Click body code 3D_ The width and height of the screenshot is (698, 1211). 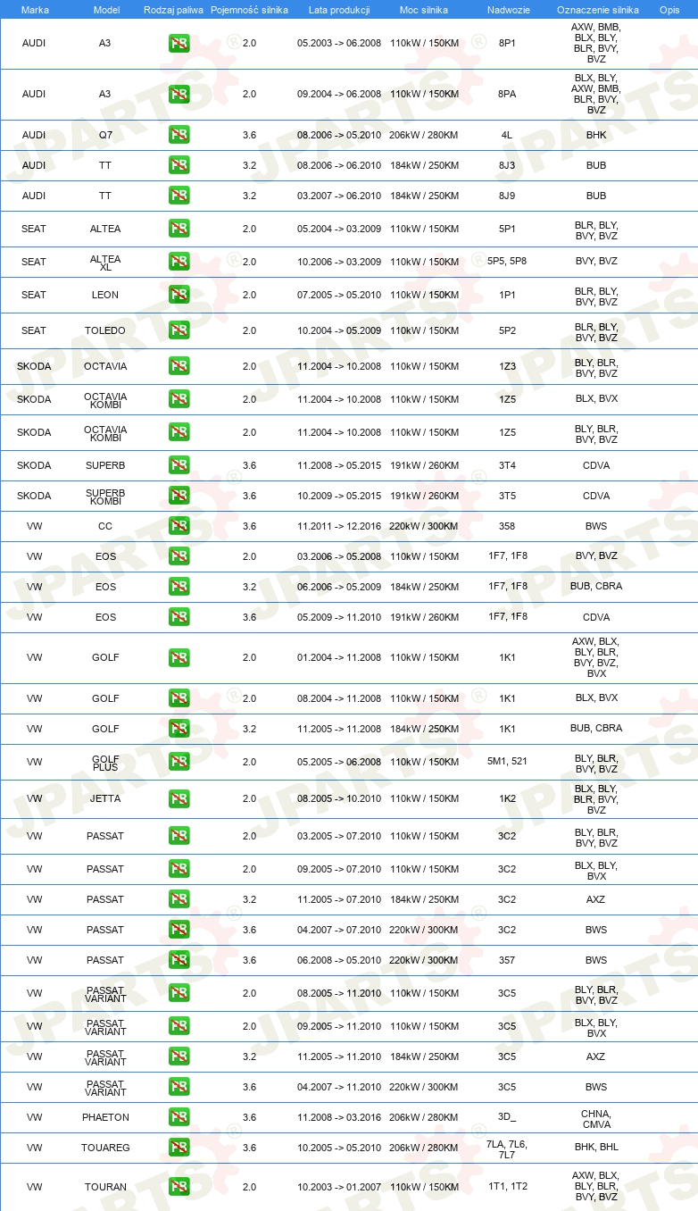point(507,1117)
